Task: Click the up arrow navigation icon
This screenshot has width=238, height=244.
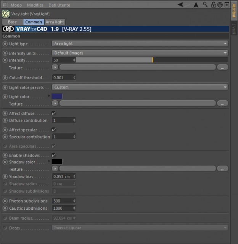Action: (196, 5)
